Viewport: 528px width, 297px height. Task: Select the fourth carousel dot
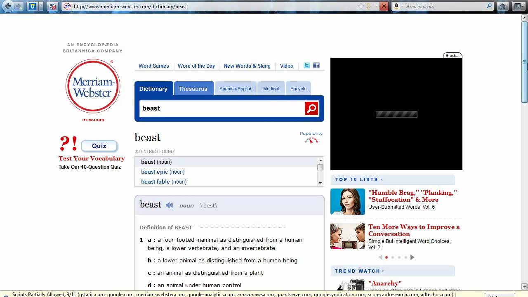click(x=406, y=257)
